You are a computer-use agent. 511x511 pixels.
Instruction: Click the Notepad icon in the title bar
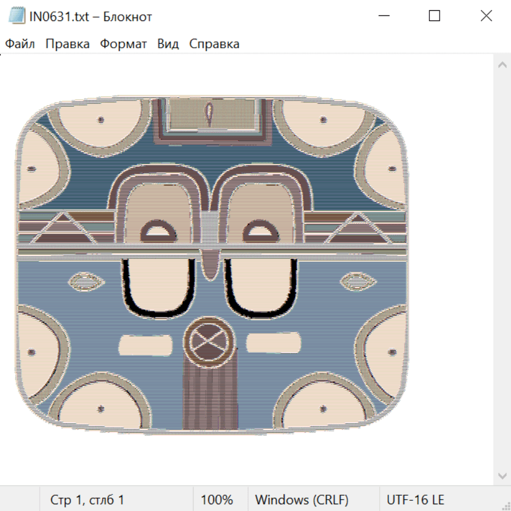click(17, 16)
